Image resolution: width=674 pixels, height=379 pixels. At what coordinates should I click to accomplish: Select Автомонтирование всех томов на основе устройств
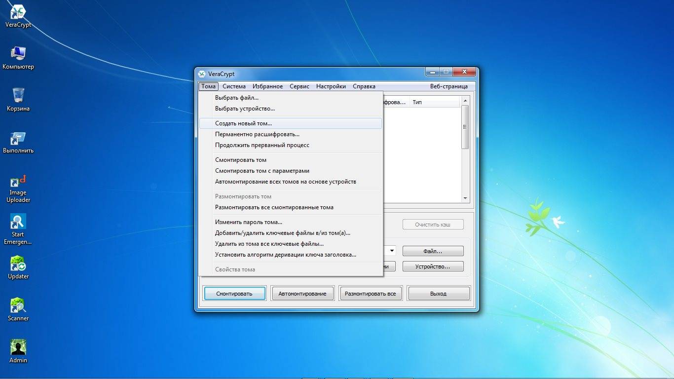pyautogui.click(x=291, y=182)
